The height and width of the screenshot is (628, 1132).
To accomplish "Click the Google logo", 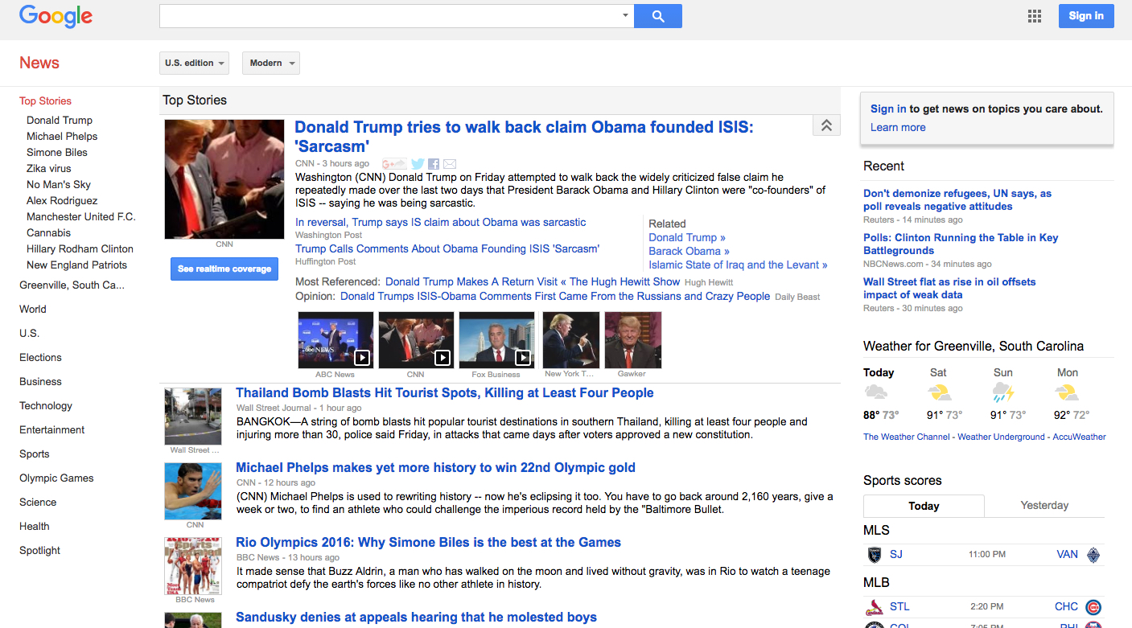I will point(56,16).
